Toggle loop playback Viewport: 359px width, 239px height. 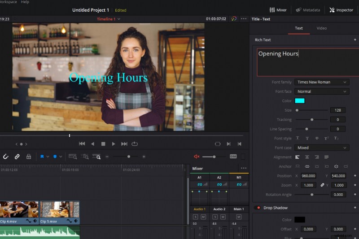tap(135, 144)
